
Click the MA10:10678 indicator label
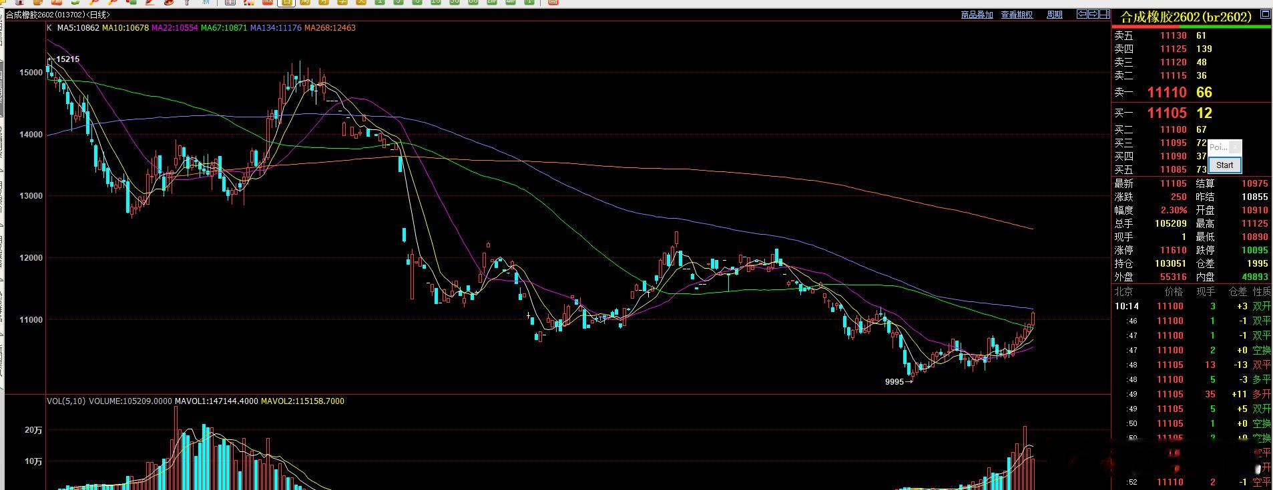click(x=125, y=28)
